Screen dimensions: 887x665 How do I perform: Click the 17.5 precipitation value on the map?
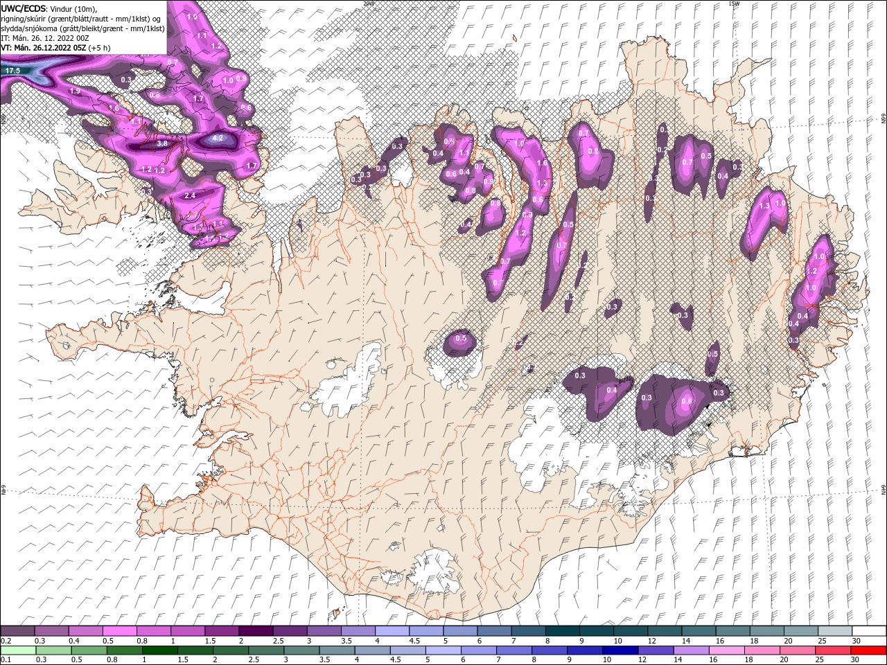tap(12, 71)
